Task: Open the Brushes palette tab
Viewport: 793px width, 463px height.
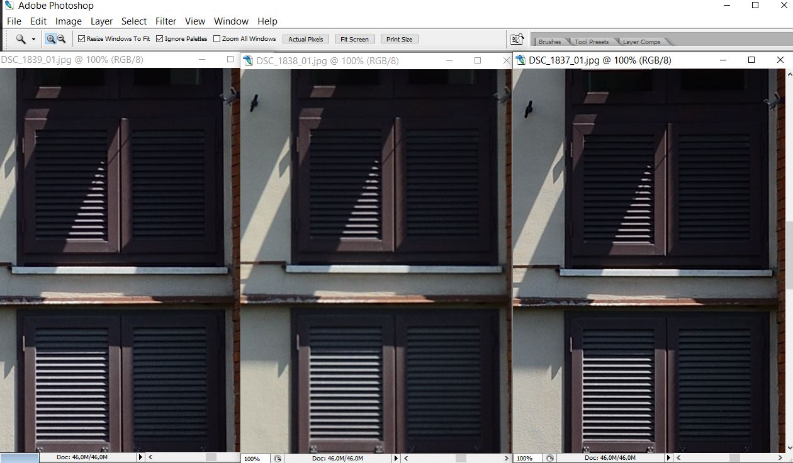Action: tap(549, 42)
